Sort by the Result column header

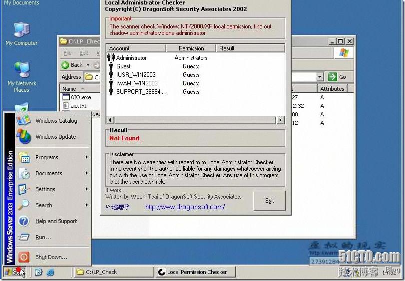point(250,48)
